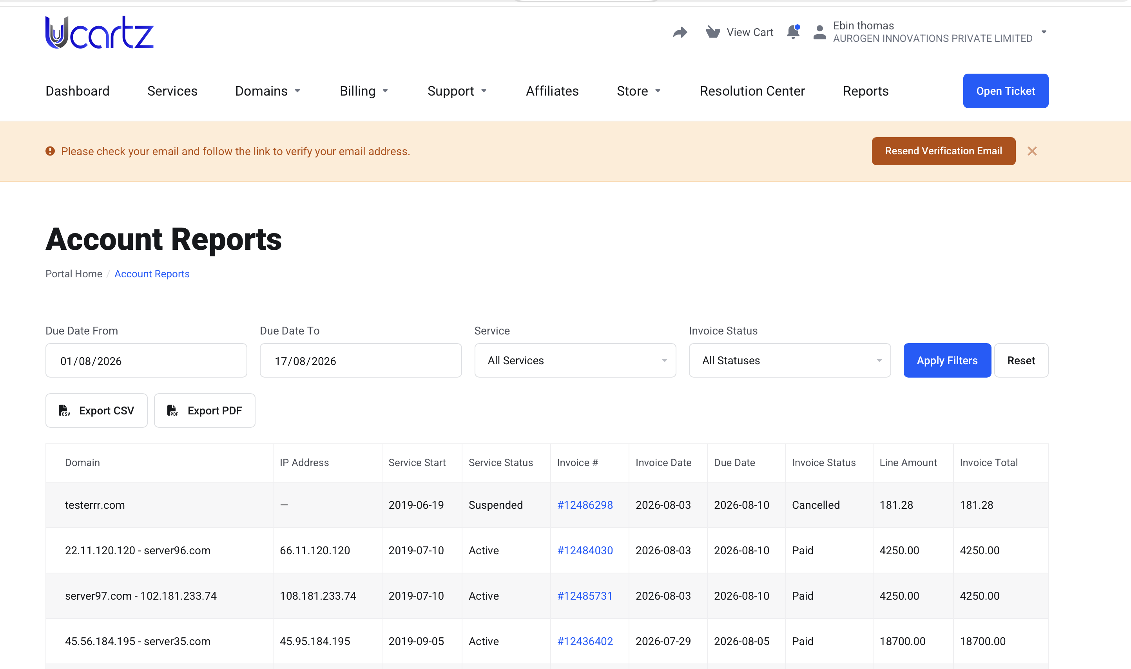Expand the account dropdown arrow by Ebin thomas
Viewport: 1131px width, 669px height.
(1044, 32)
